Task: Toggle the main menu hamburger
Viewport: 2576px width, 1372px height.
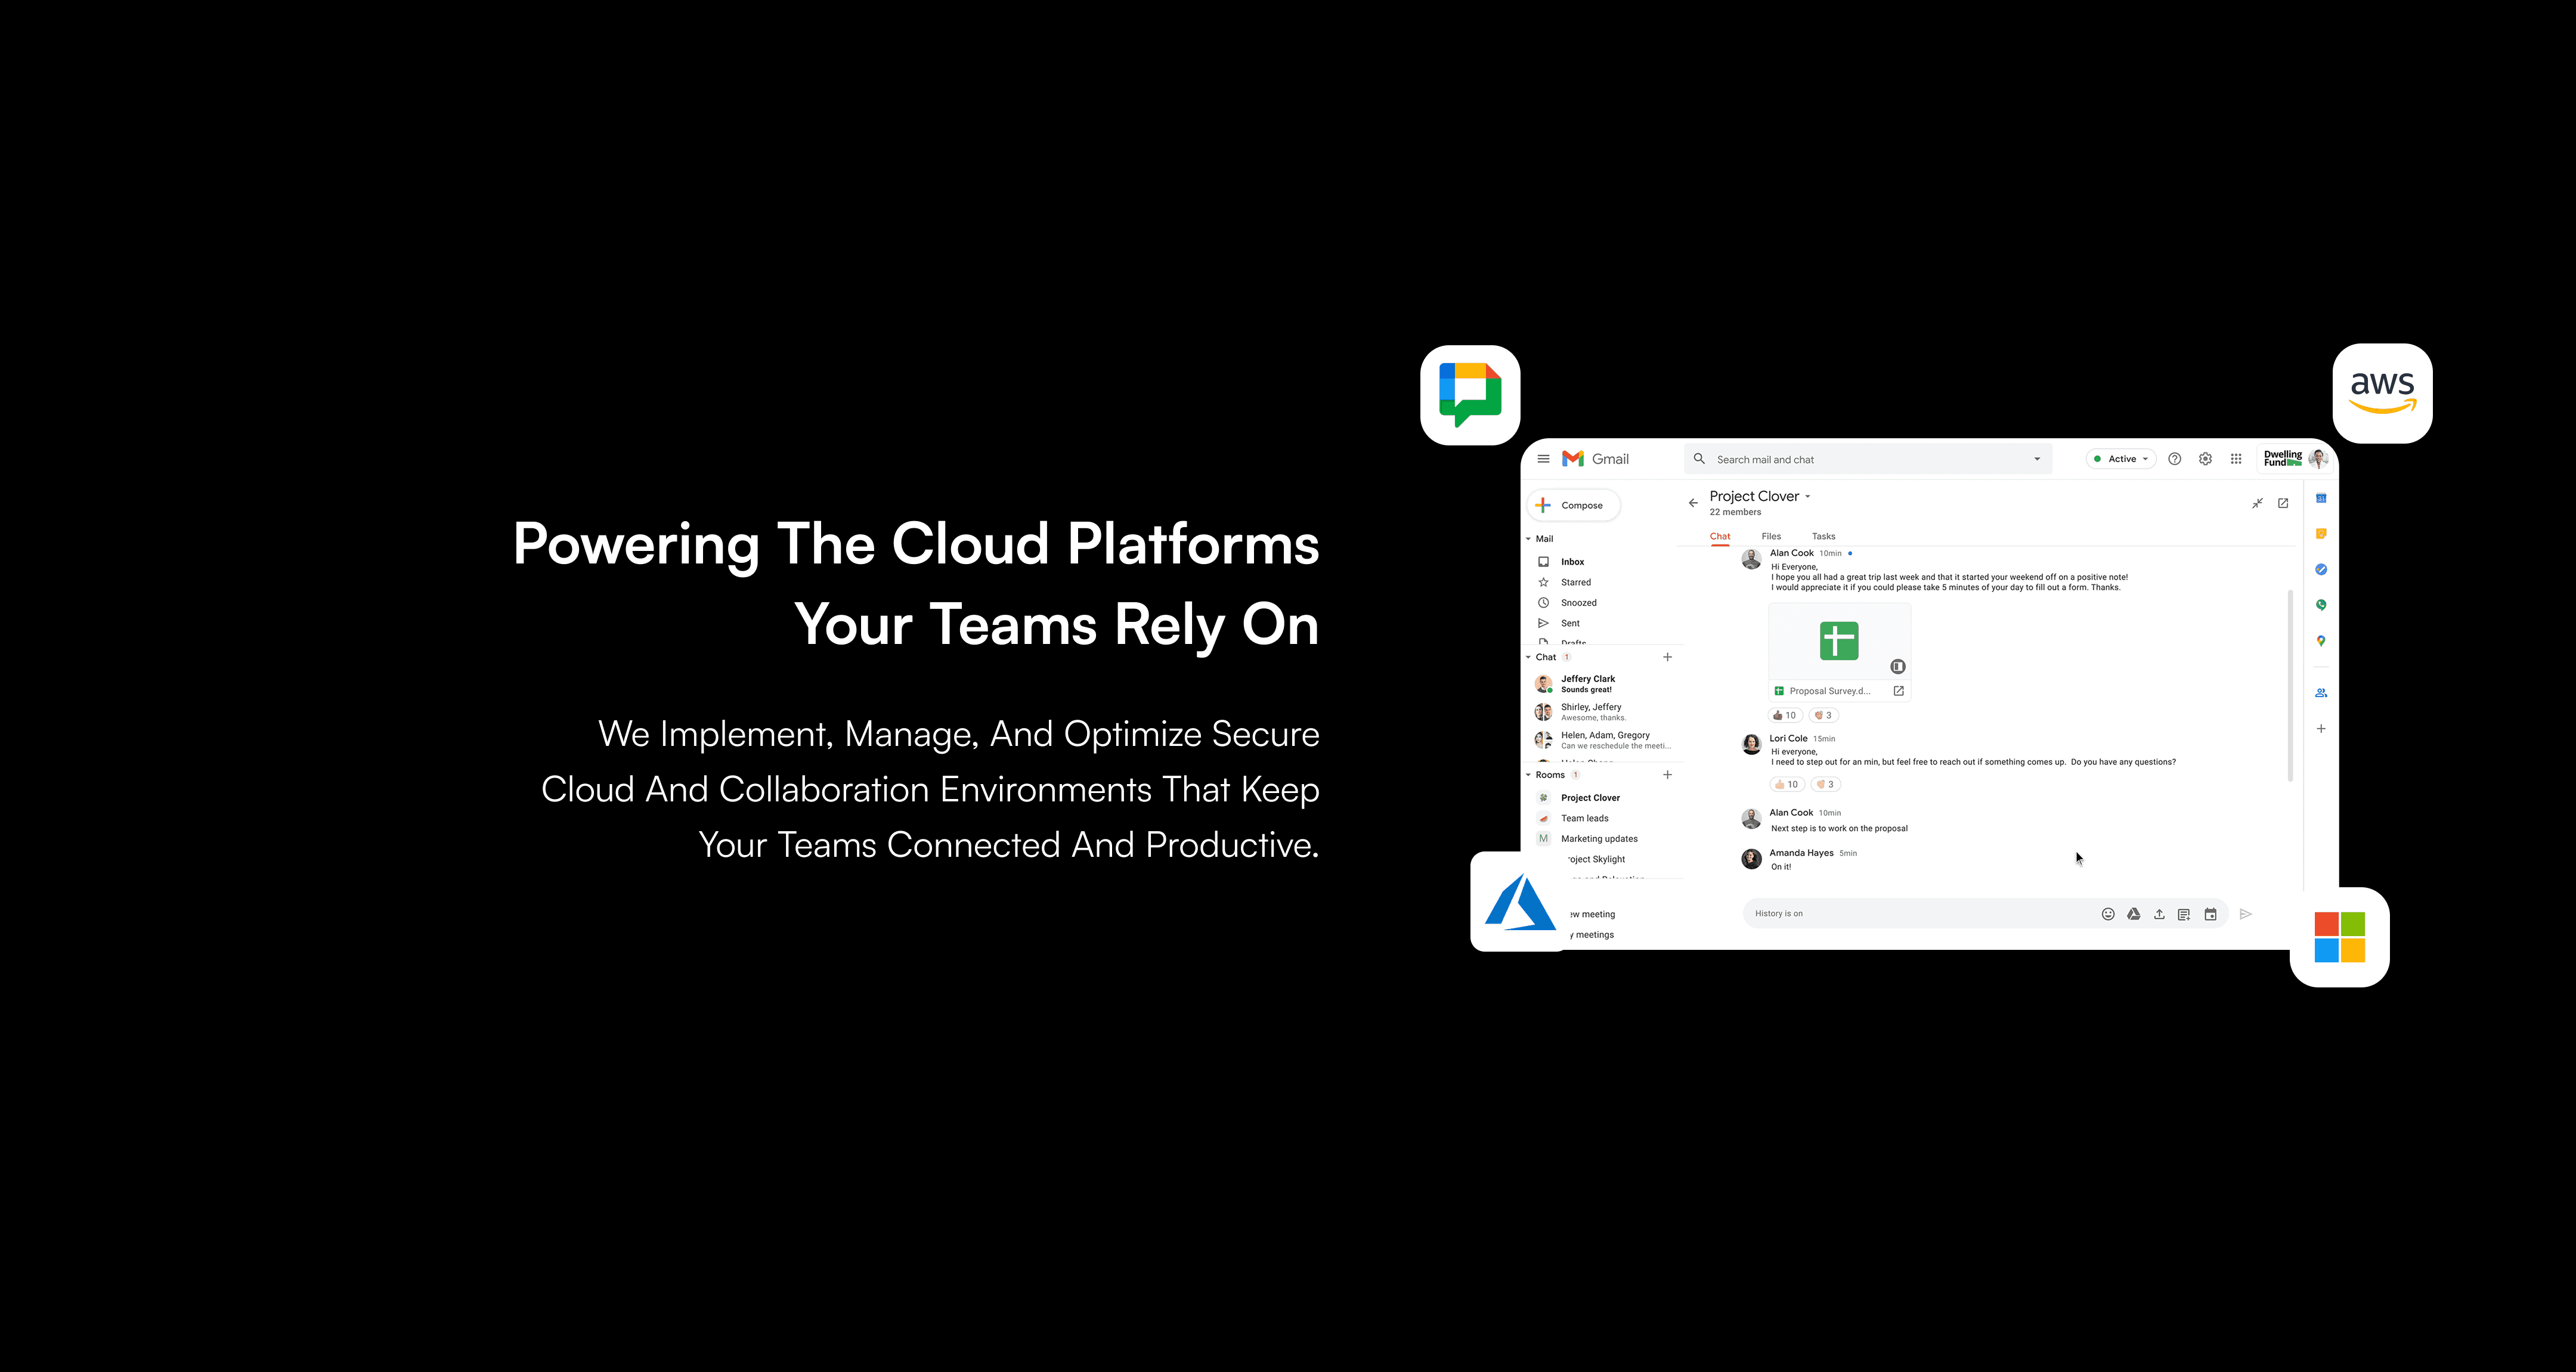Action: (1543, 459)
